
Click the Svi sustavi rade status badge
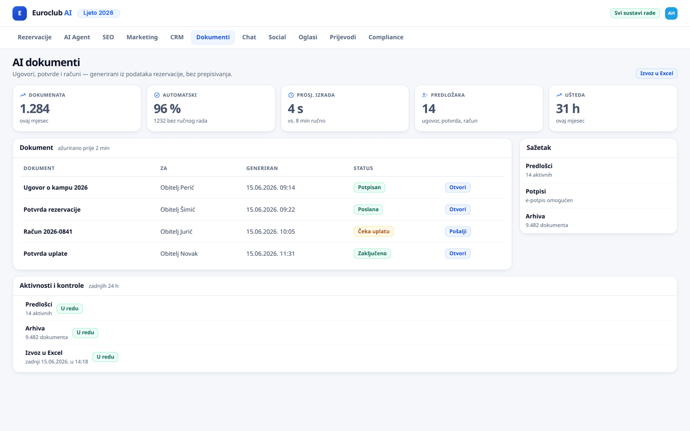point(635,13)
